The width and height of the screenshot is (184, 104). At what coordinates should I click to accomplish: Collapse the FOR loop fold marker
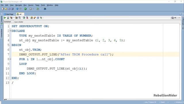click(x=10, y=59)
